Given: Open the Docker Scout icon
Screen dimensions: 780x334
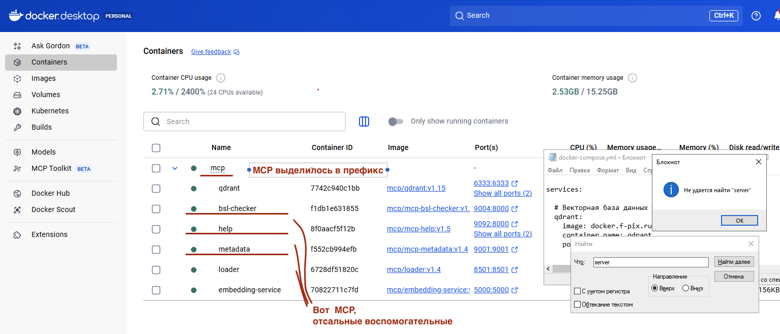Looking at the screenshot, I should [x=17, y=209].
